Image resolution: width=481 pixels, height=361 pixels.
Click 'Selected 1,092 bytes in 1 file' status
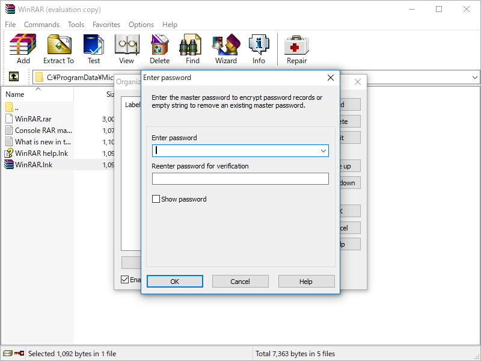pos(72,354)
